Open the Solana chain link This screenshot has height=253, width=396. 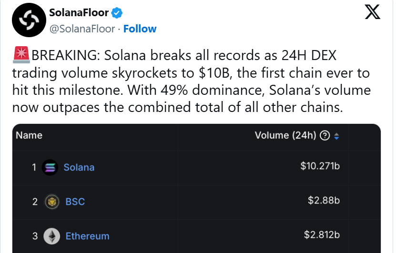pos(79,167)
